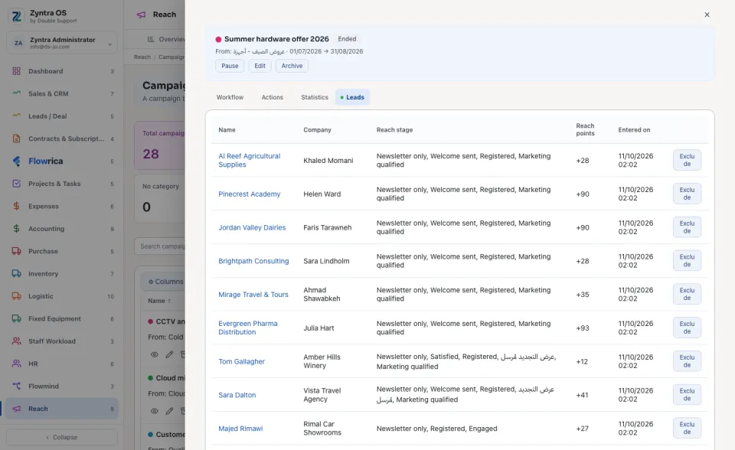Open Contracts & Subscriptions document icon
Image resolution: width=735 pixels, height=450 pixels.
click(x=16, y=139)
